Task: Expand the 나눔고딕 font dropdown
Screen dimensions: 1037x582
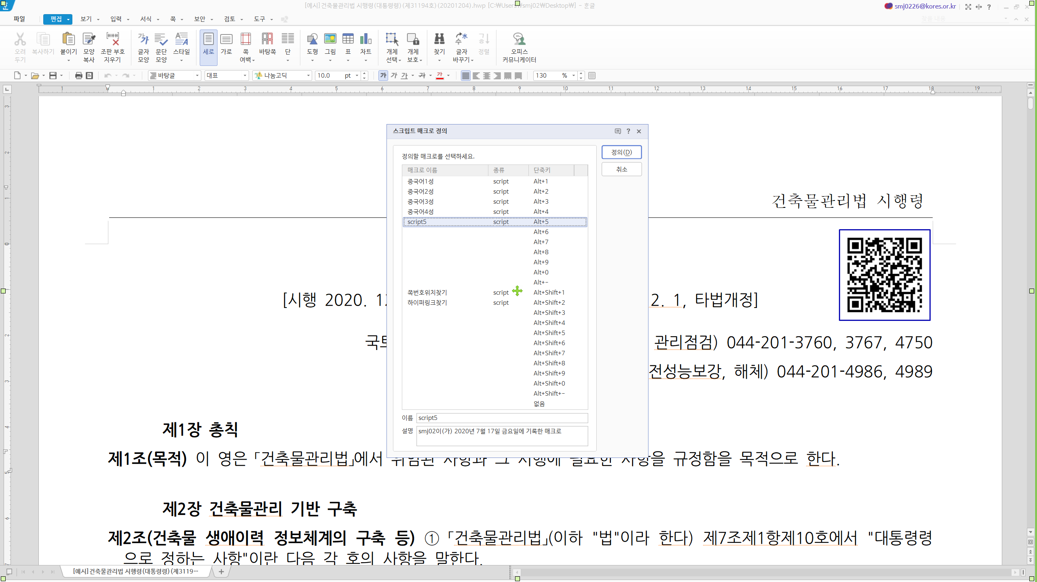Action: 308,76
